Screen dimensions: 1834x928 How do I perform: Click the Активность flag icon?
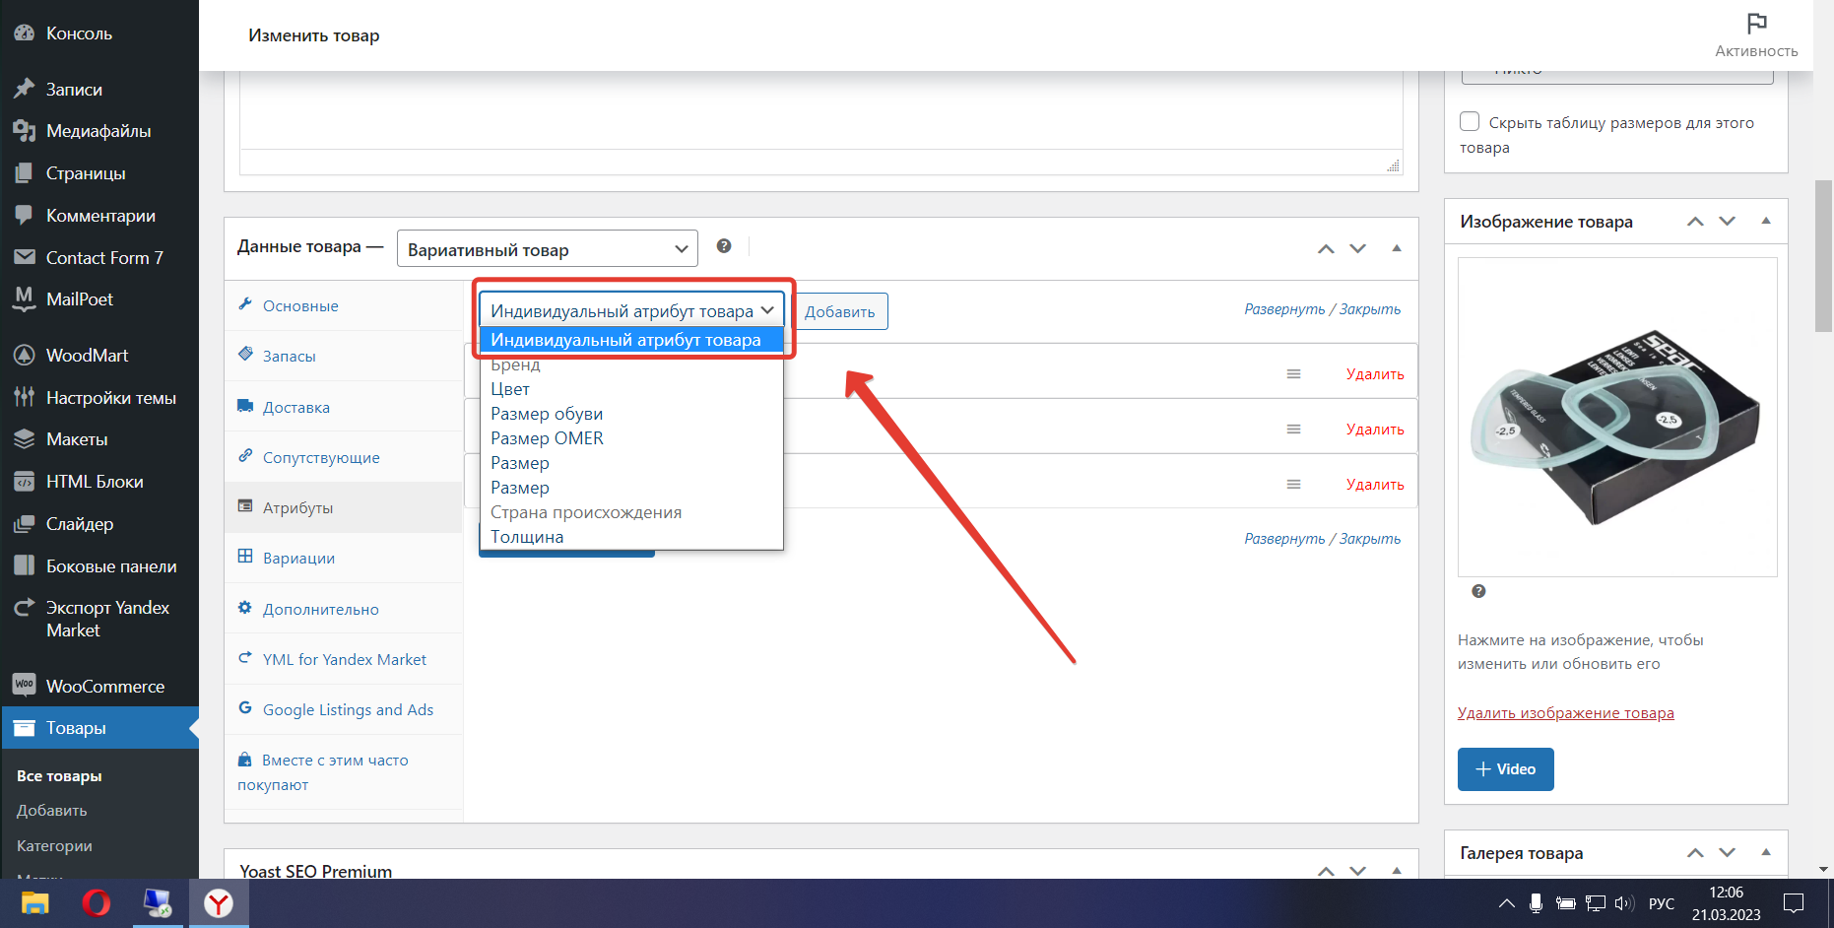(x=1756, y=22)
